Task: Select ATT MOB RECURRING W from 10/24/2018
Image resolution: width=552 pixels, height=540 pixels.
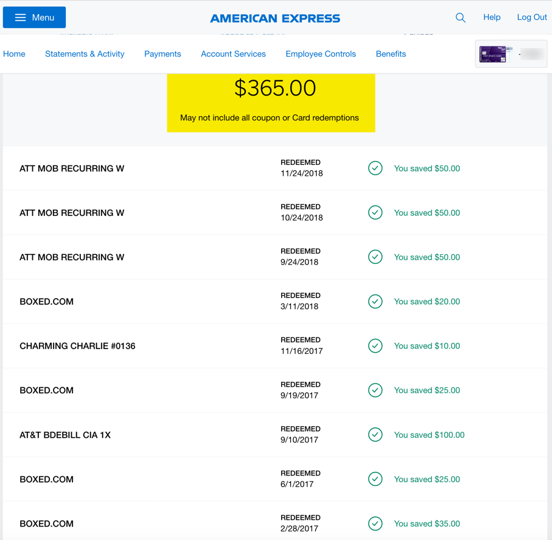Action: tap(72, 213)
